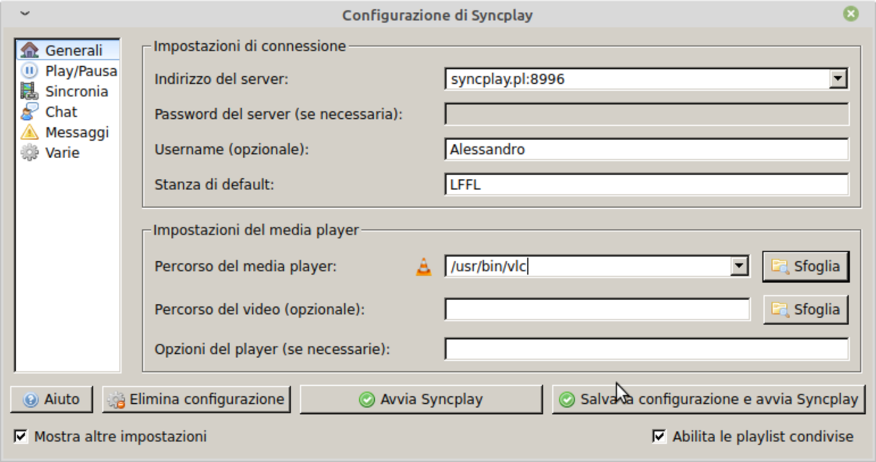Browse for media player with Sfoglia

tap(805, 267)
